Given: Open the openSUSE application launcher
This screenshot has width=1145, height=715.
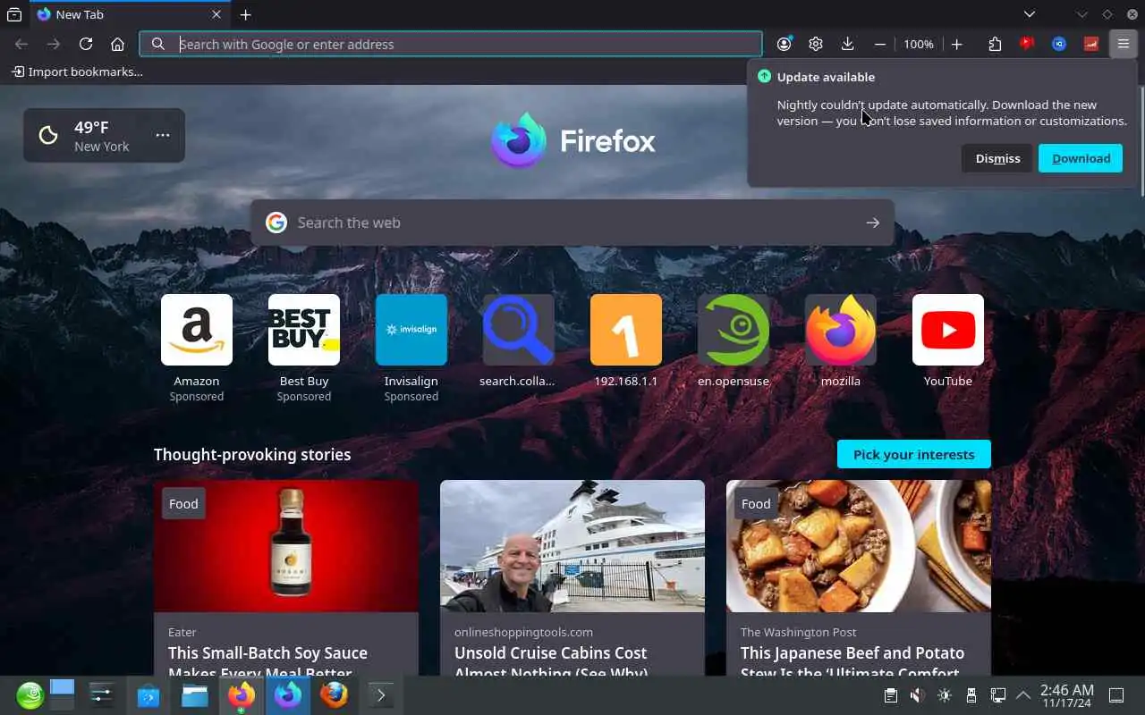Looking at the screenshot, I should click(30, 694).
